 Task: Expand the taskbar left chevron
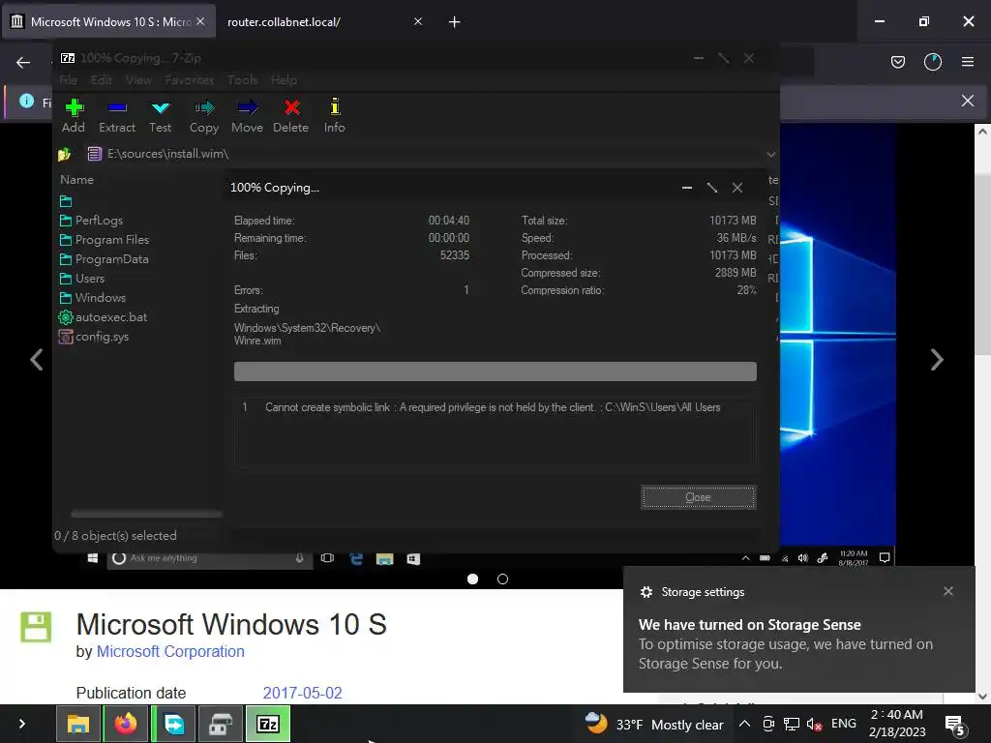(22, 724)
